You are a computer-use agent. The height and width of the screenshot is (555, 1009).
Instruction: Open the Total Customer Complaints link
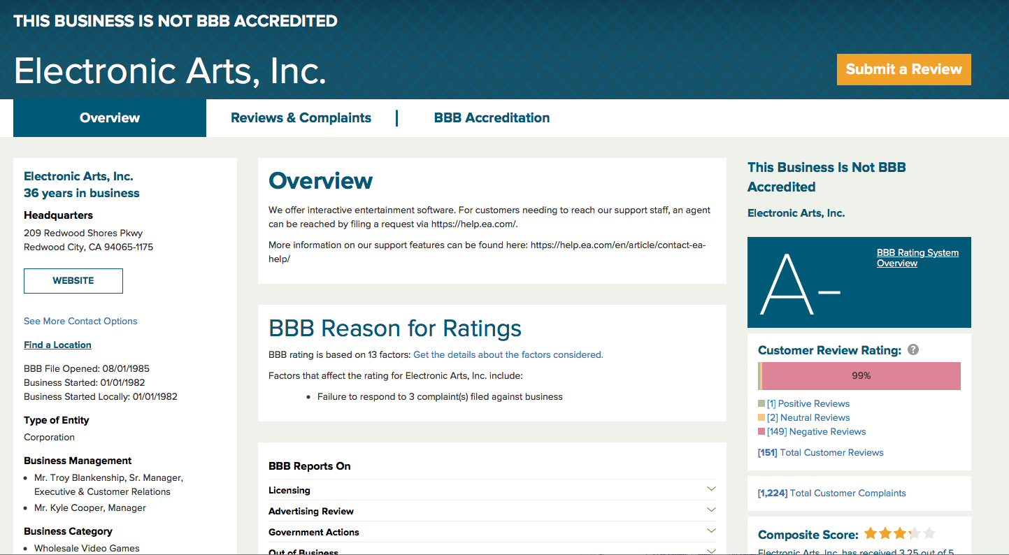coord(831,493)
